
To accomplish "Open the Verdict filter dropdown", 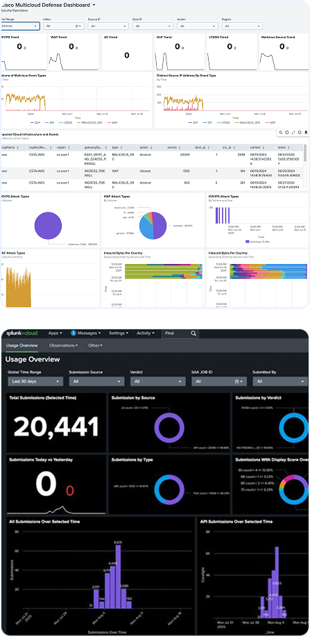I will [158, 381].
